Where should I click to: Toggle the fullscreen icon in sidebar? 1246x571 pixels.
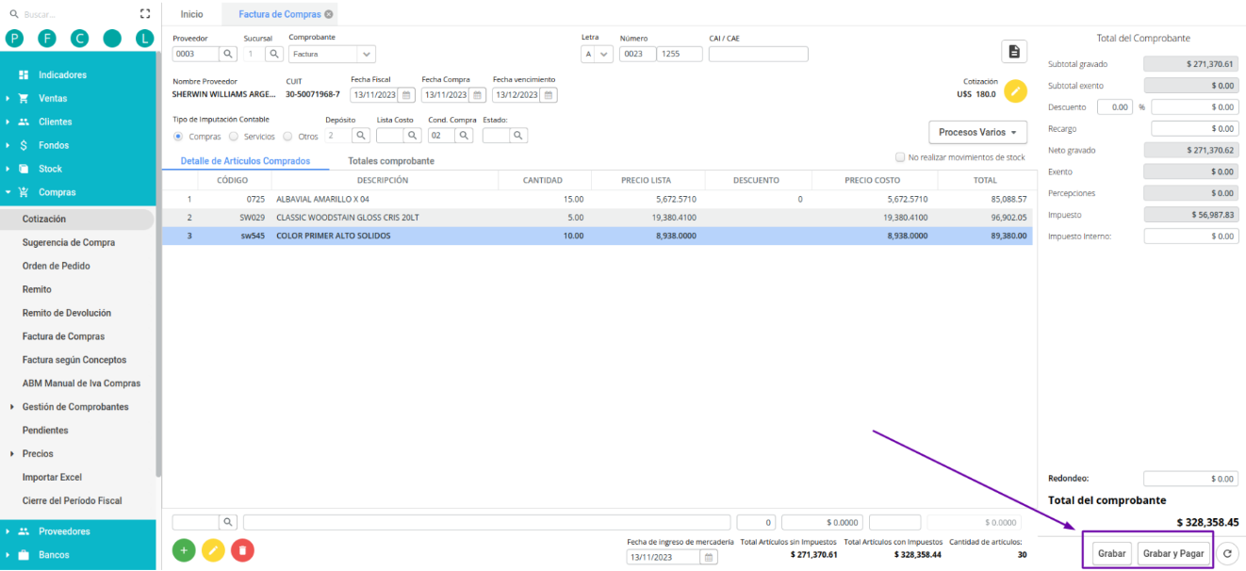pos(144,14)
